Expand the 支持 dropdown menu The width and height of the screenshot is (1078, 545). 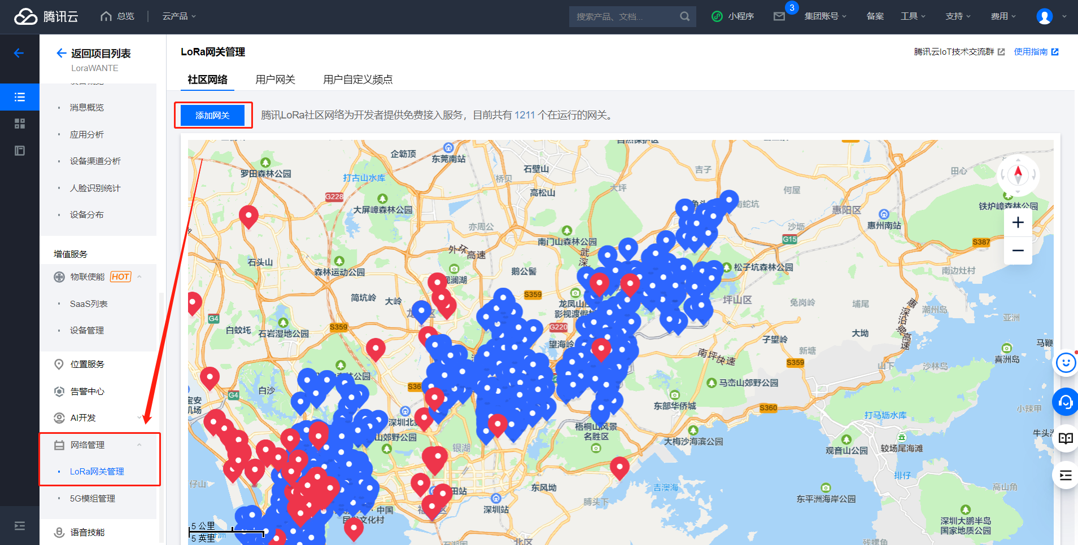958,16
